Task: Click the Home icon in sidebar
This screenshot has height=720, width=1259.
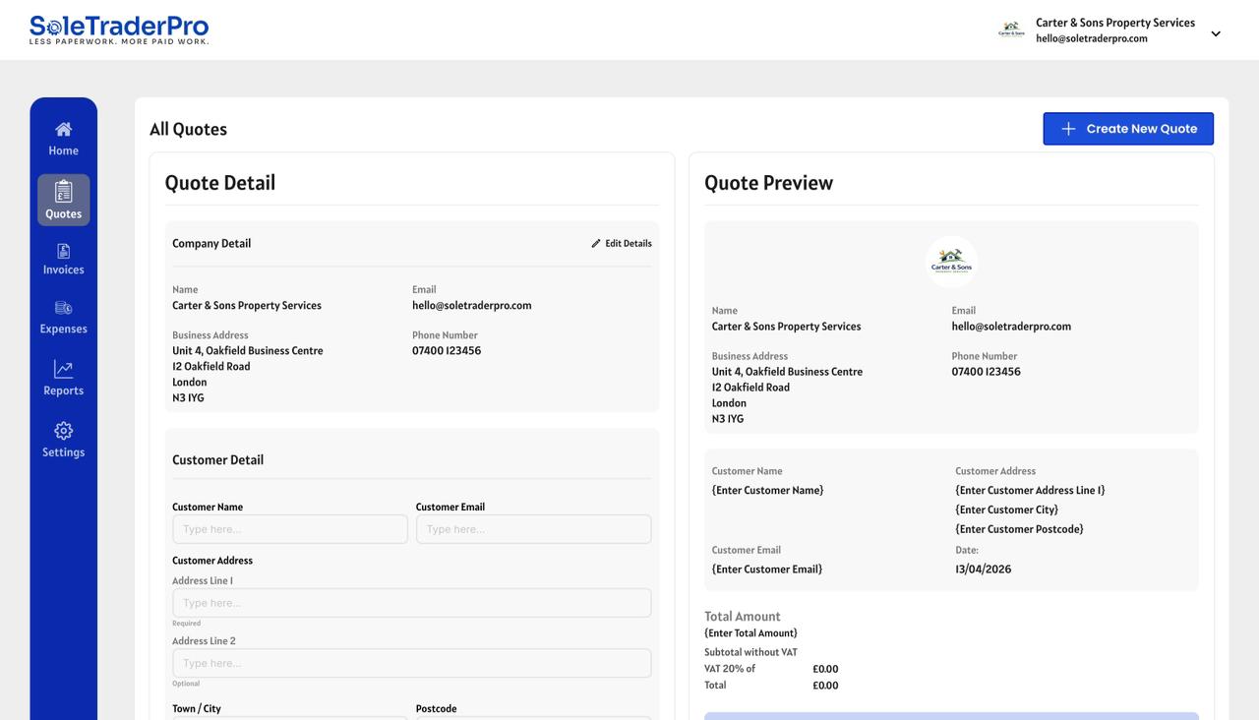Action: 63,129
